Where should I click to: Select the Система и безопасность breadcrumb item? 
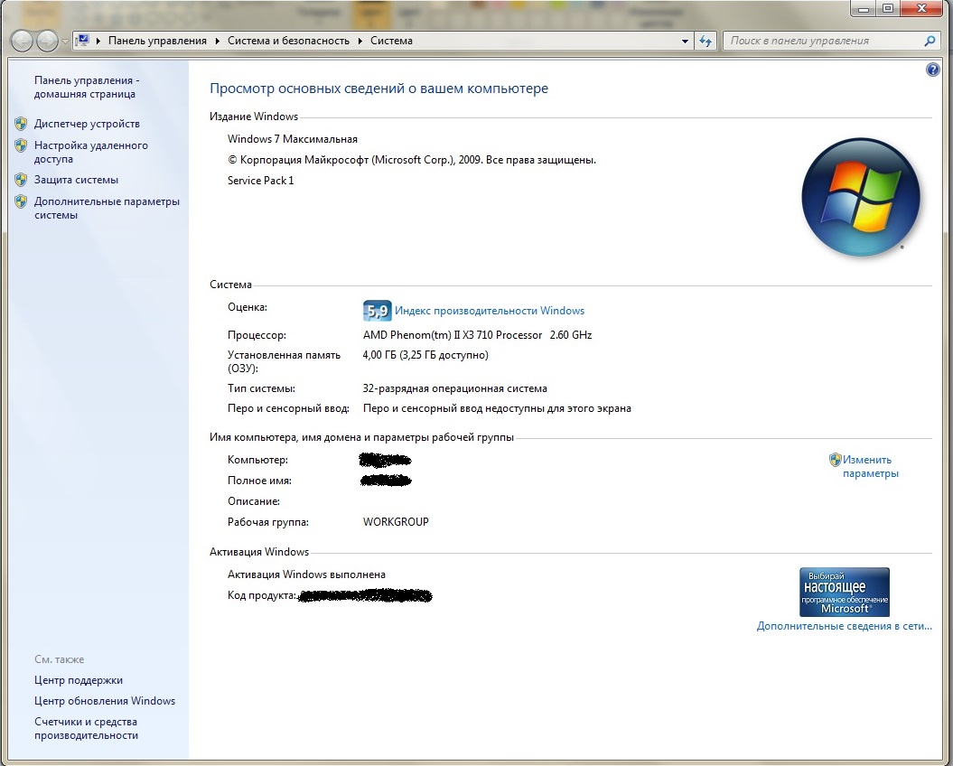point(289,41)
